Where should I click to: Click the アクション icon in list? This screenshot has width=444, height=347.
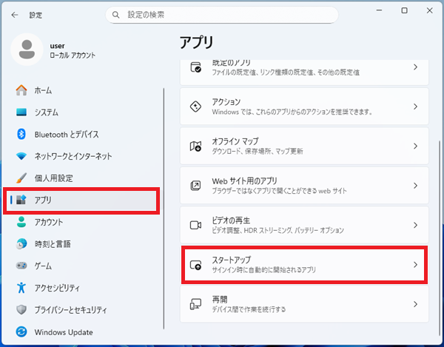[196, 107]
